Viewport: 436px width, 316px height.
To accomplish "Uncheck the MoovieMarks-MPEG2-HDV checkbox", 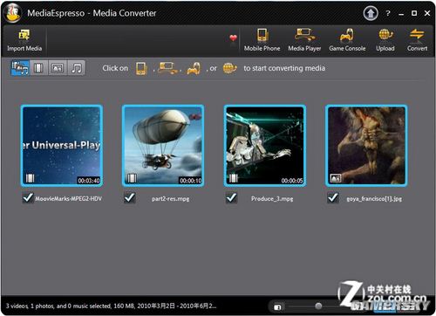I will (x=28, y=198).
